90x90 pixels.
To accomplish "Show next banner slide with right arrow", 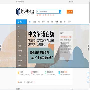I will 88,48.
